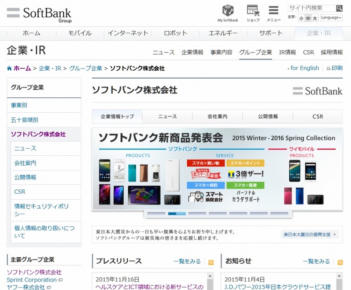Open 個人情報の取り扱いについて sidebar link
The image size is (351, 290).
(x=46, y=232)
